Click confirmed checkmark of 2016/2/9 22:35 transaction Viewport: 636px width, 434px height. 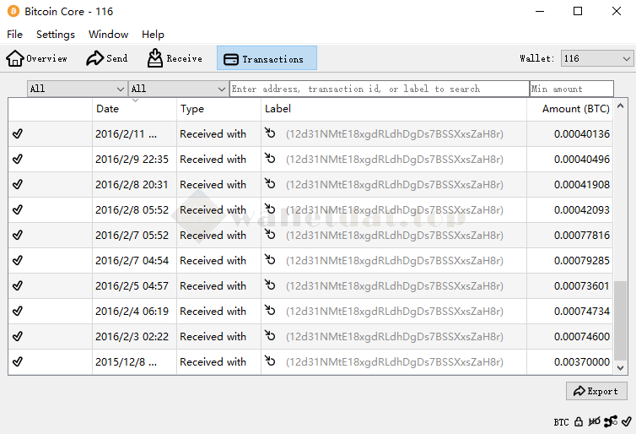(18, 159)
